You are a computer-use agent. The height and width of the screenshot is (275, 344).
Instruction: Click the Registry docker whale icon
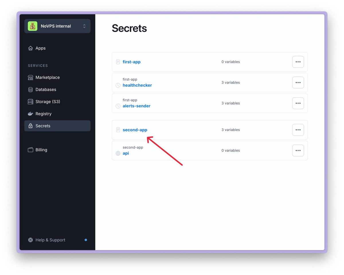pos(30,114)
